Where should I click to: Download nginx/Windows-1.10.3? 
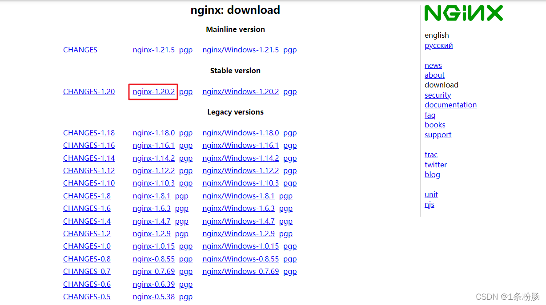click(x=241, y=183)
